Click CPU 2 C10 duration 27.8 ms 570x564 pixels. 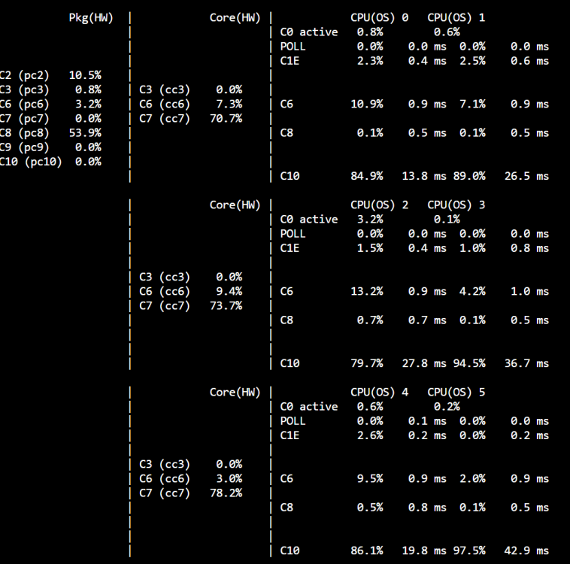pyautogui.click(x=424, y=363)
